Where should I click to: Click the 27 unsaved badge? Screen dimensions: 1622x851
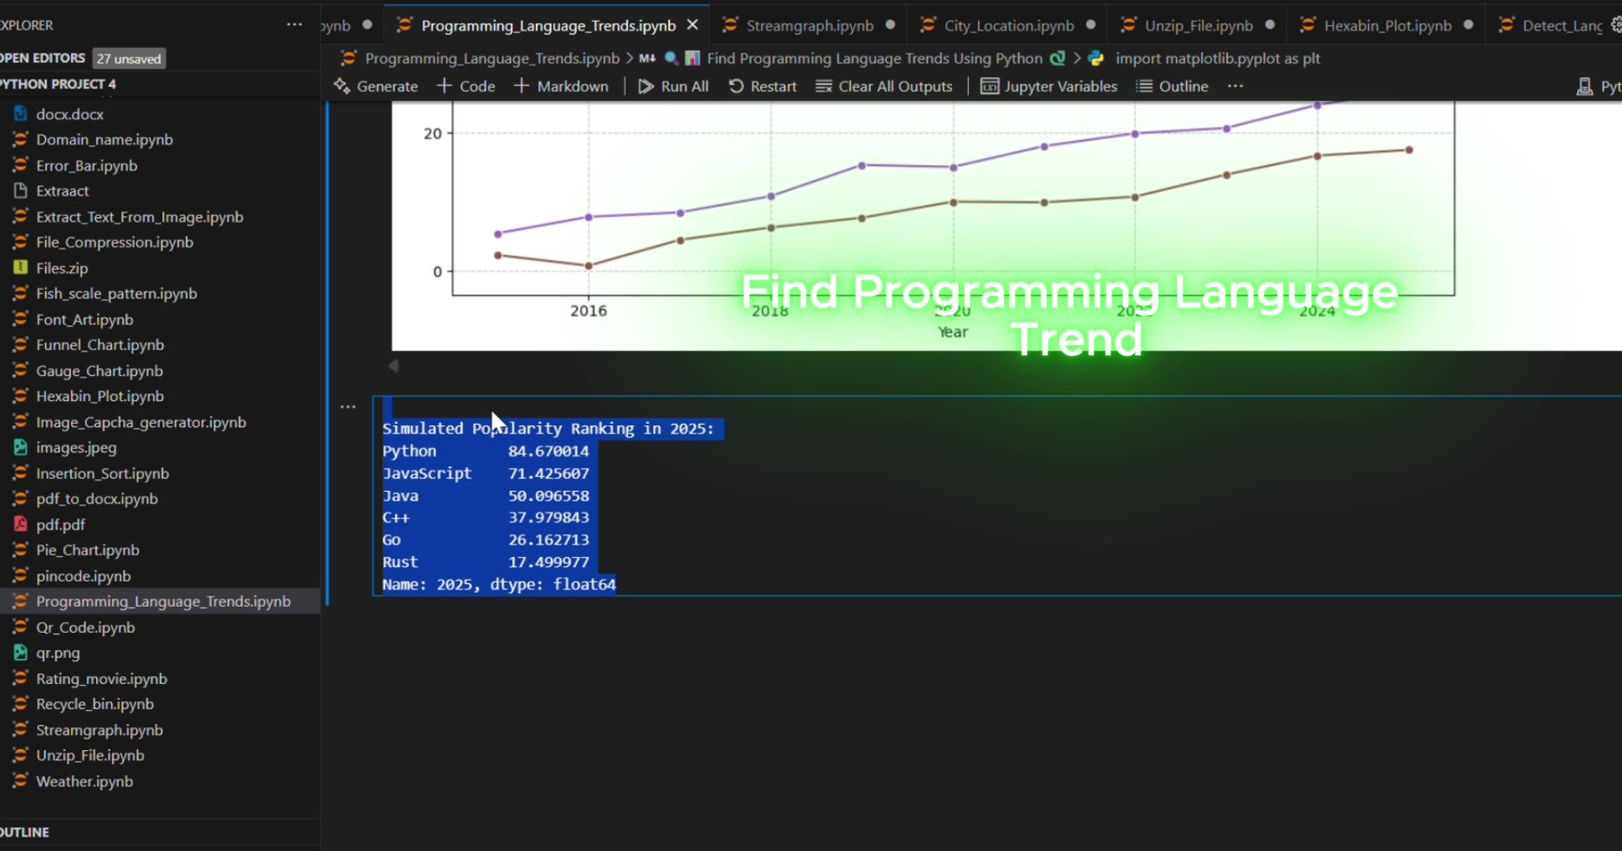pos(129,58)
